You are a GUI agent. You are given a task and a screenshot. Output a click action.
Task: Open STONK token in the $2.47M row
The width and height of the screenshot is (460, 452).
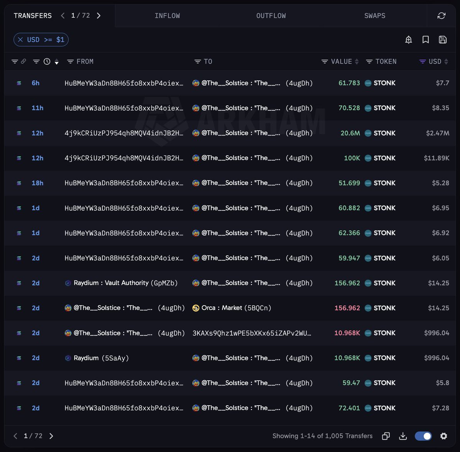pos(380,133)
